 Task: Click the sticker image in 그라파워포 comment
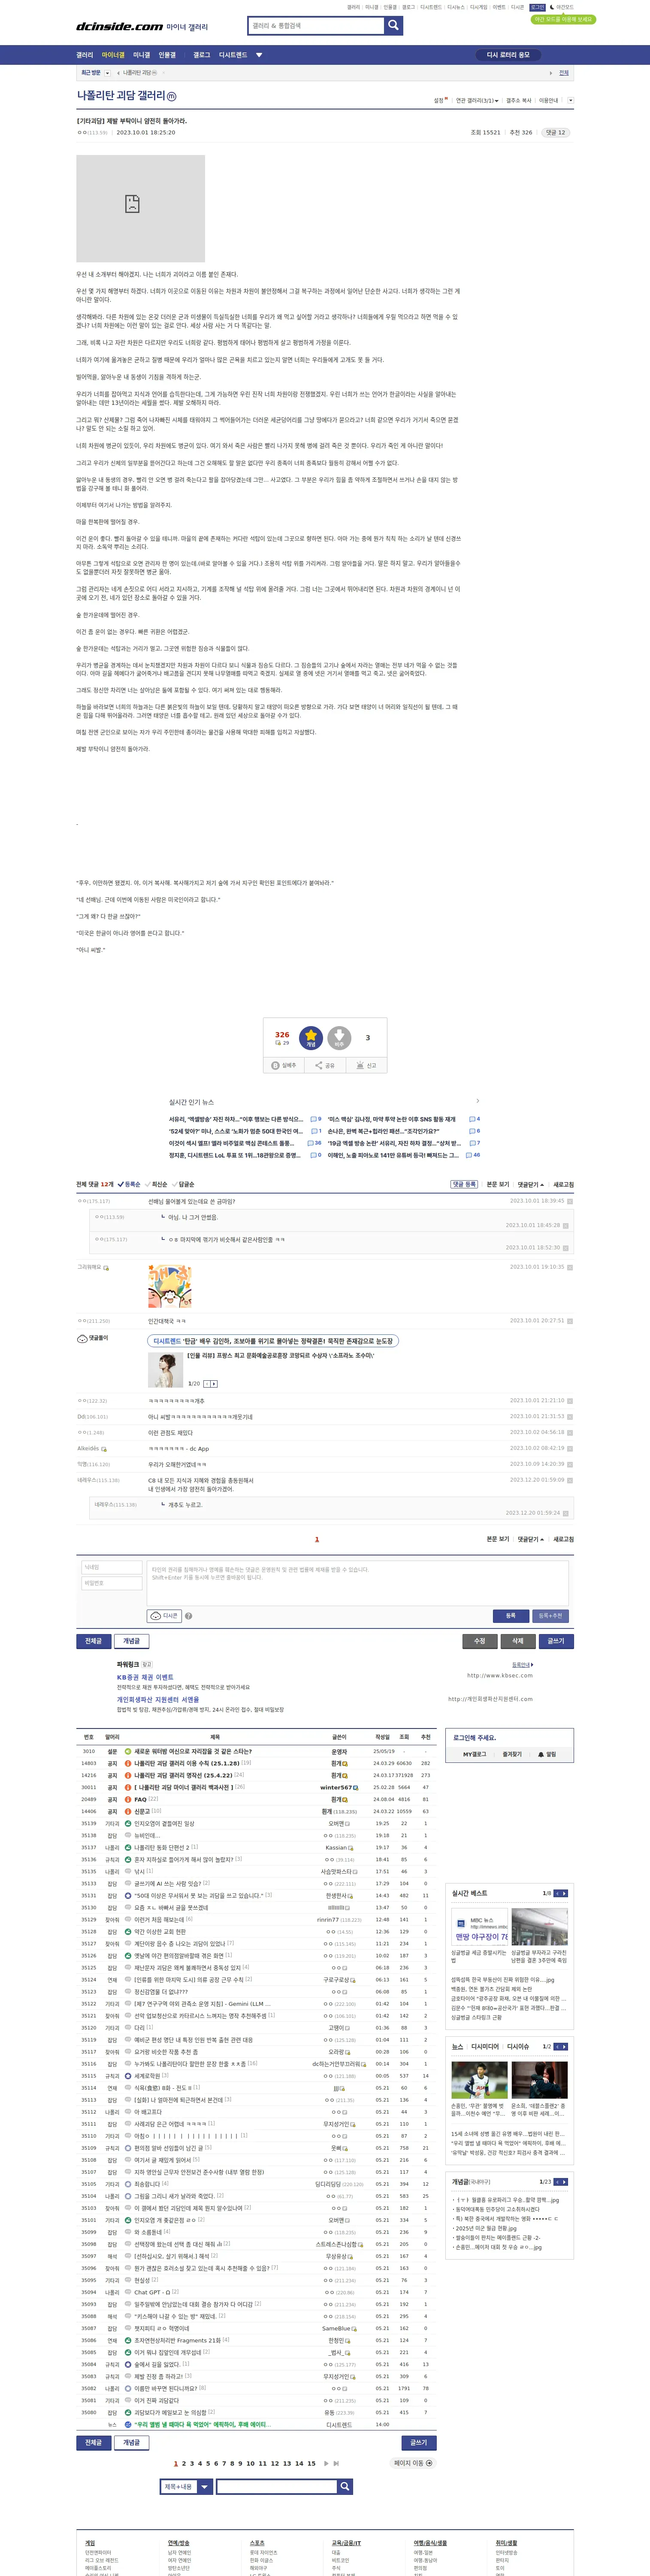(169, 1286)
